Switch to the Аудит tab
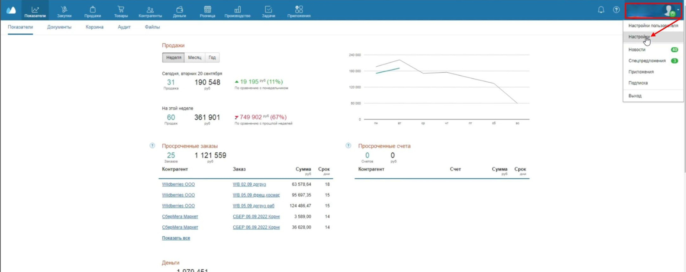Image resolution: width=686 pixels, height=272 pixels. click(x=124, y=27)
